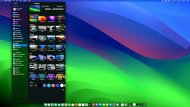Open Wi-Fi settings in the sidebar
The width and height of the screenshot is (190, 107).
tap(20, 12)
